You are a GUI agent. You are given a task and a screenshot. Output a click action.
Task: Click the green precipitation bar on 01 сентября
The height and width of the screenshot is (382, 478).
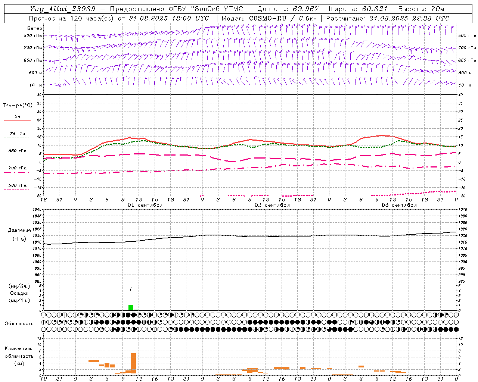(x=131, y=308)
